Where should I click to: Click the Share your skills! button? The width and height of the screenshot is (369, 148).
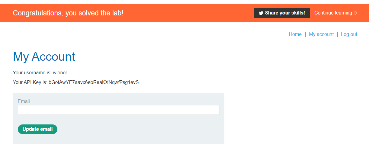pyautogui.click(x=282, y=13)
